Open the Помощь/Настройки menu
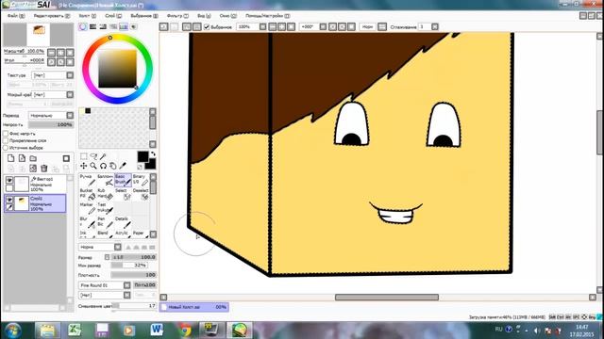604x339 pixels. [x=268, y=16]
